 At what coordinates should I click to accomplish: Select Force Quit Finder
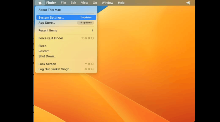coord(66,38)
